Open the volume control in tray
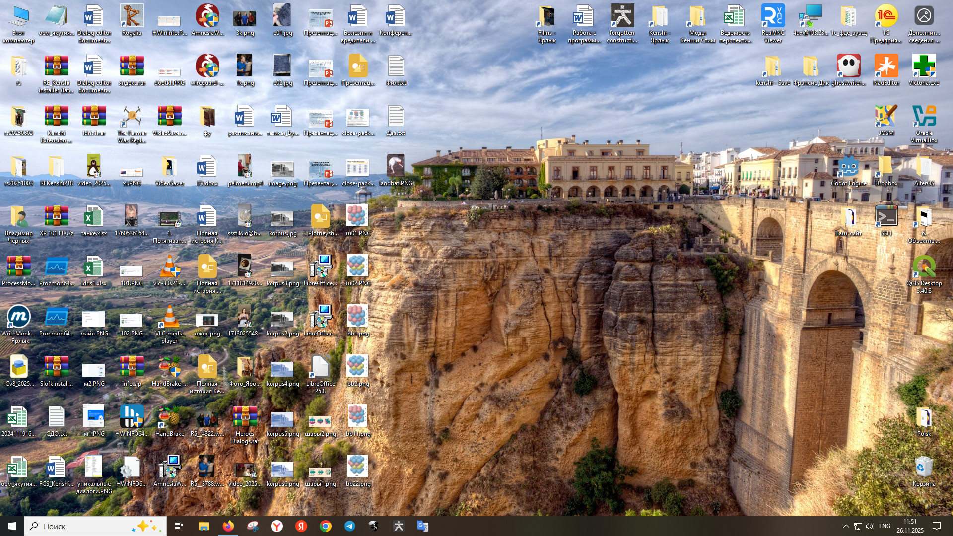 870,526
